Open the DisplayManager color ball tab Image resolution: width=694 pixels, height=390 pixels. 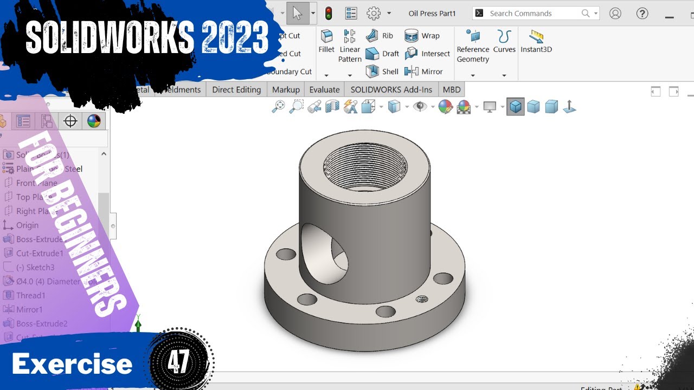94,121
